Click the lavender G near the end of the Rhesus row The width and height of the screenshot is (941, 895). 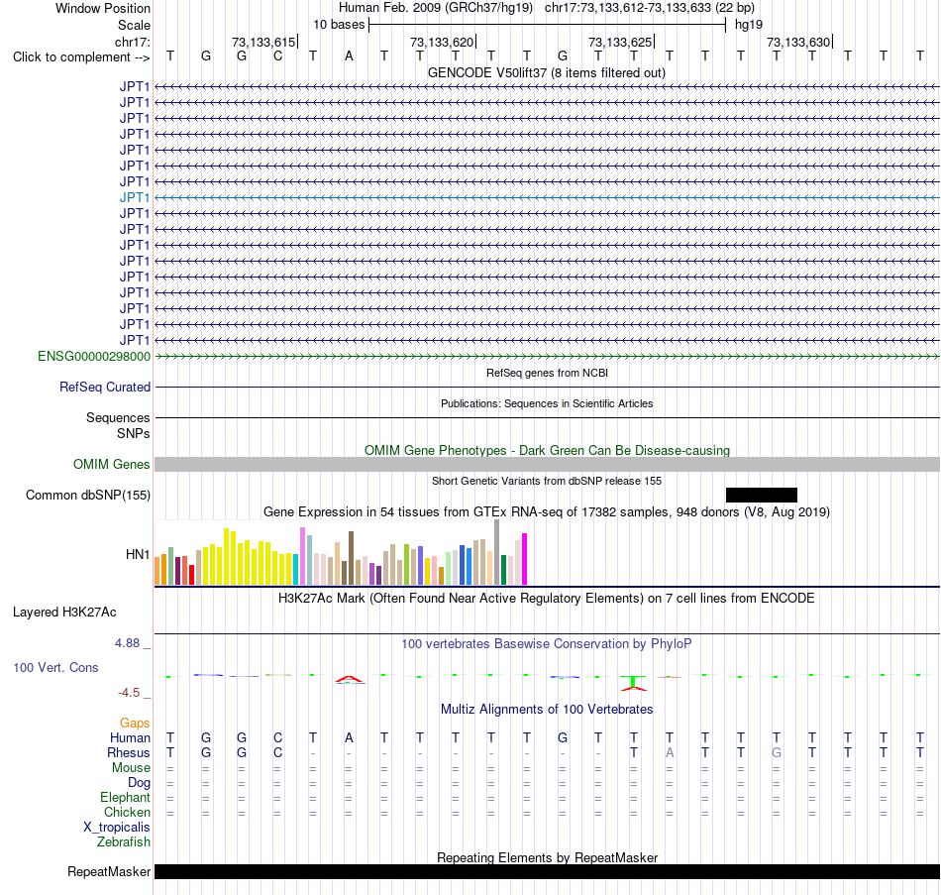tap(776, 752)
